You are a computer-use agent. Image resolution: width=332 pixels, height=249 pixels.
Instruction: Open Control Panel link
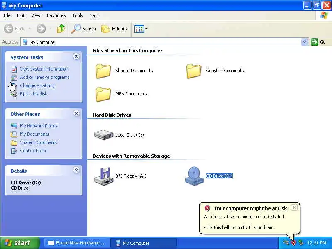coord(33,151)
